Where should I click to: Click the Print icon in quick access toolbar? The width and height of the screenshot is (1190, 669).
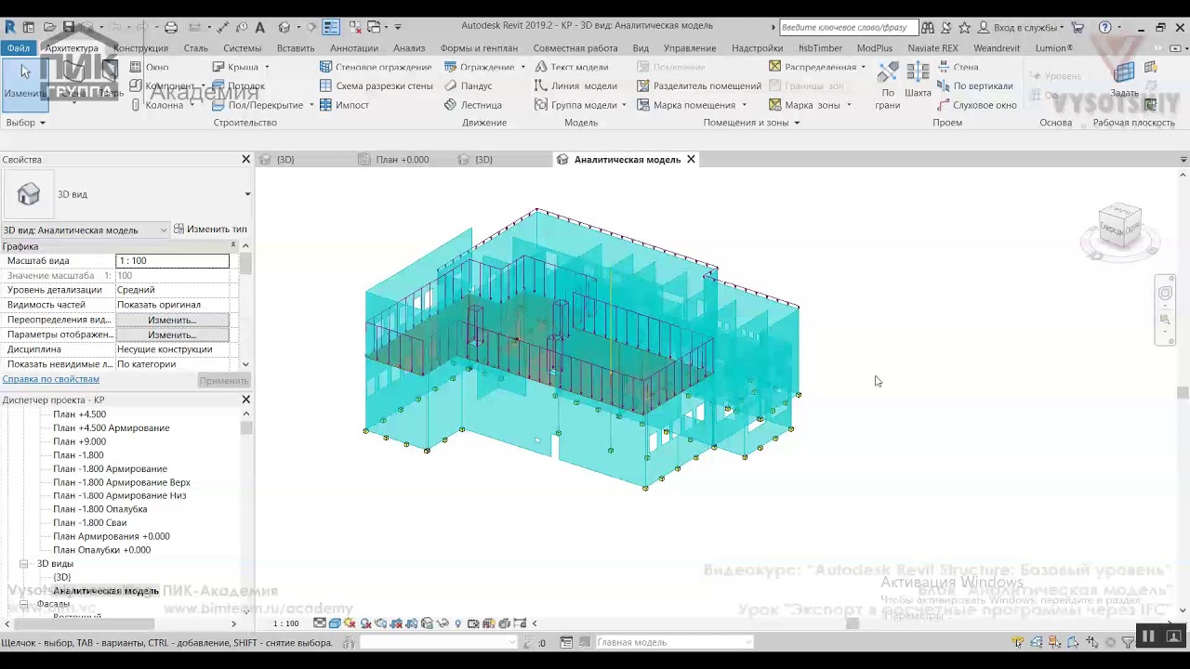(171, 27)
